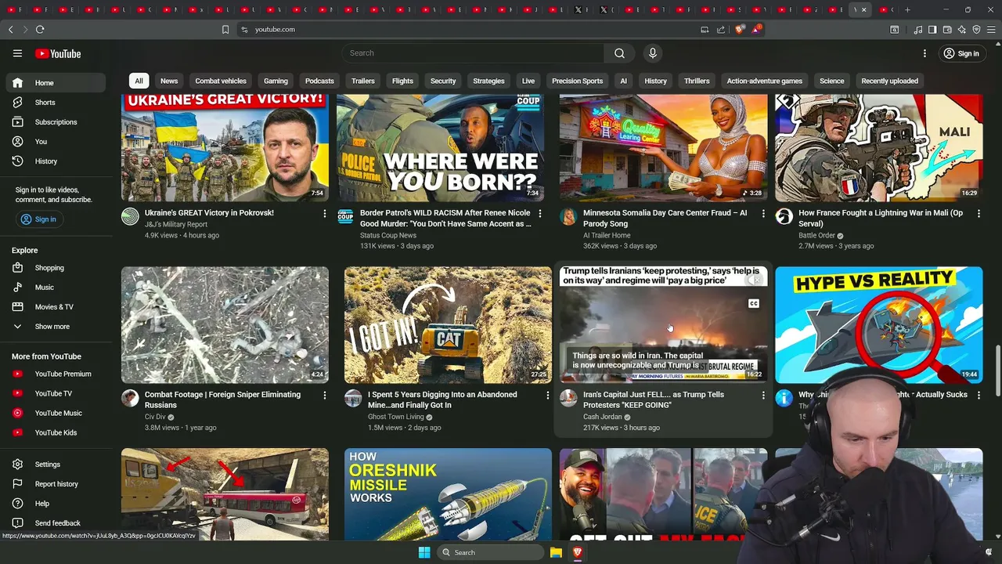Click the YouTube search input field
The height and width of the screenshot is (564, 1002).
pyautogui.click(x=472, y=53)
